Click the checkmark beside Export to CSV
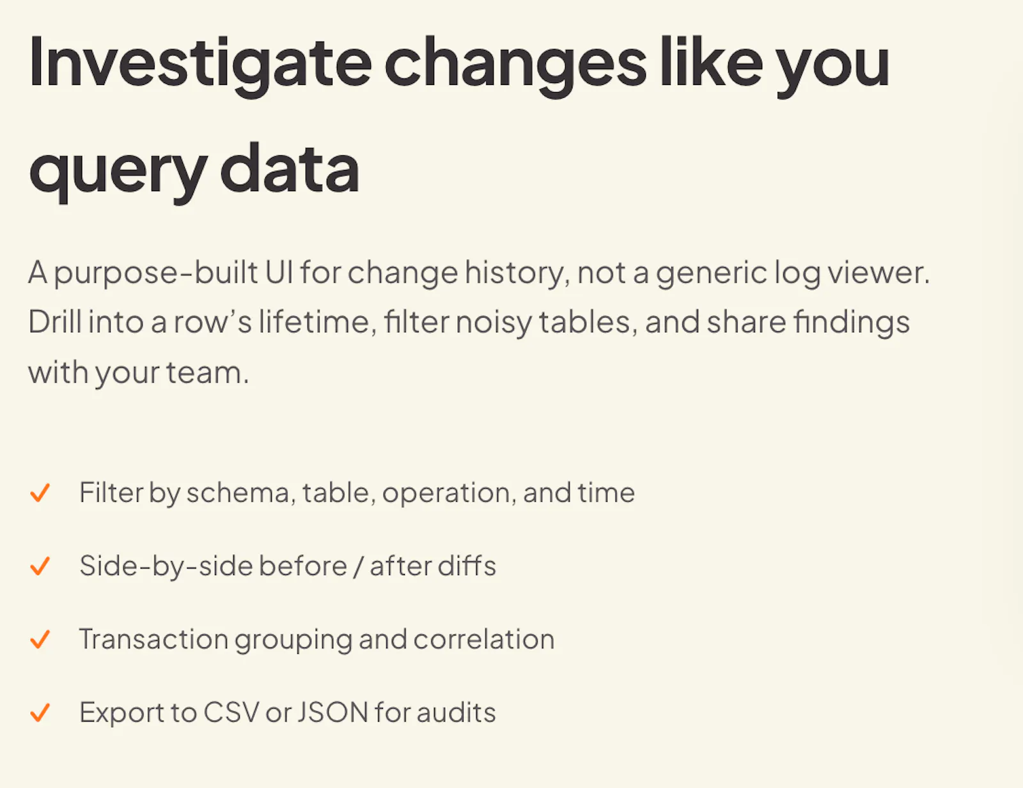This screenshot has height=788, width=1023. tap(40, 712)
